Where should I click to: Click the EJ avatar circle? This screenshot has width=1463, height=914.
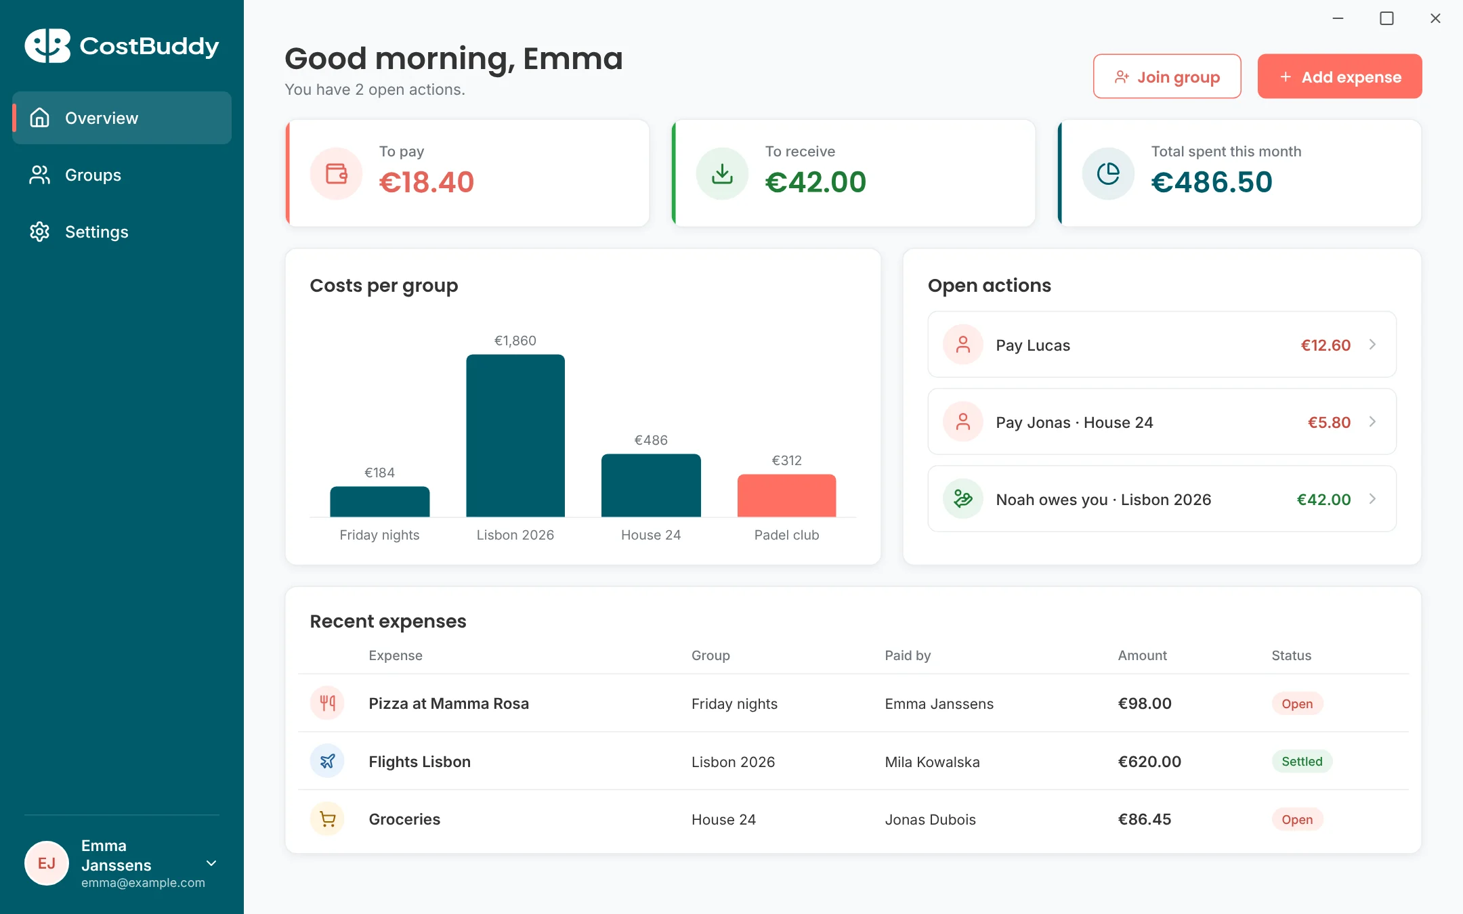(x=47, y=863)
